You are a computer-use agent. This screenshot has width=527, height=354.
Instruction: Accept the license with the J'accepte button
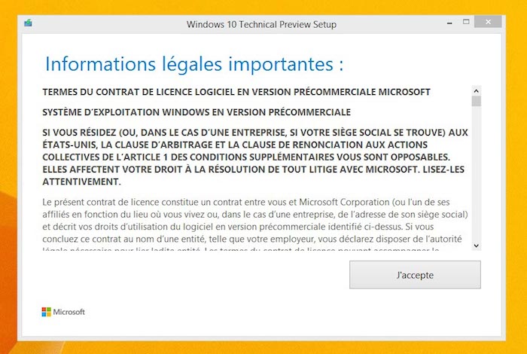click(415, 275)
